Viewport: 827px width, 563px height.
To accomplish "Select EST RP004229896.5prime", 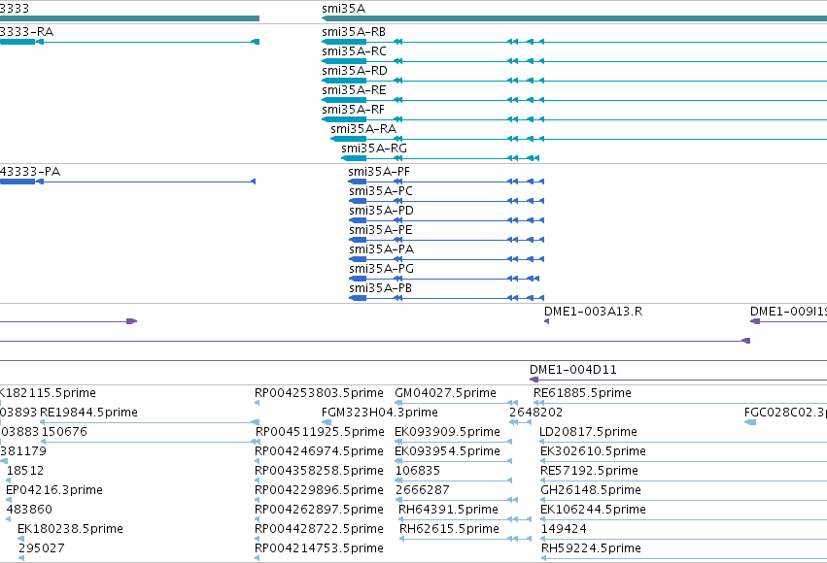I will [x=319, y=490].
